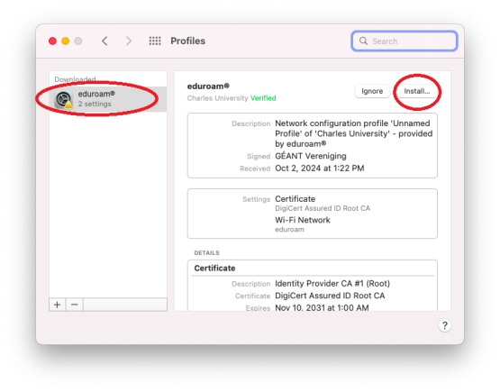Click the Certificate details section header
This screenshot has width=500, height=392.
[x=214, y=269]
